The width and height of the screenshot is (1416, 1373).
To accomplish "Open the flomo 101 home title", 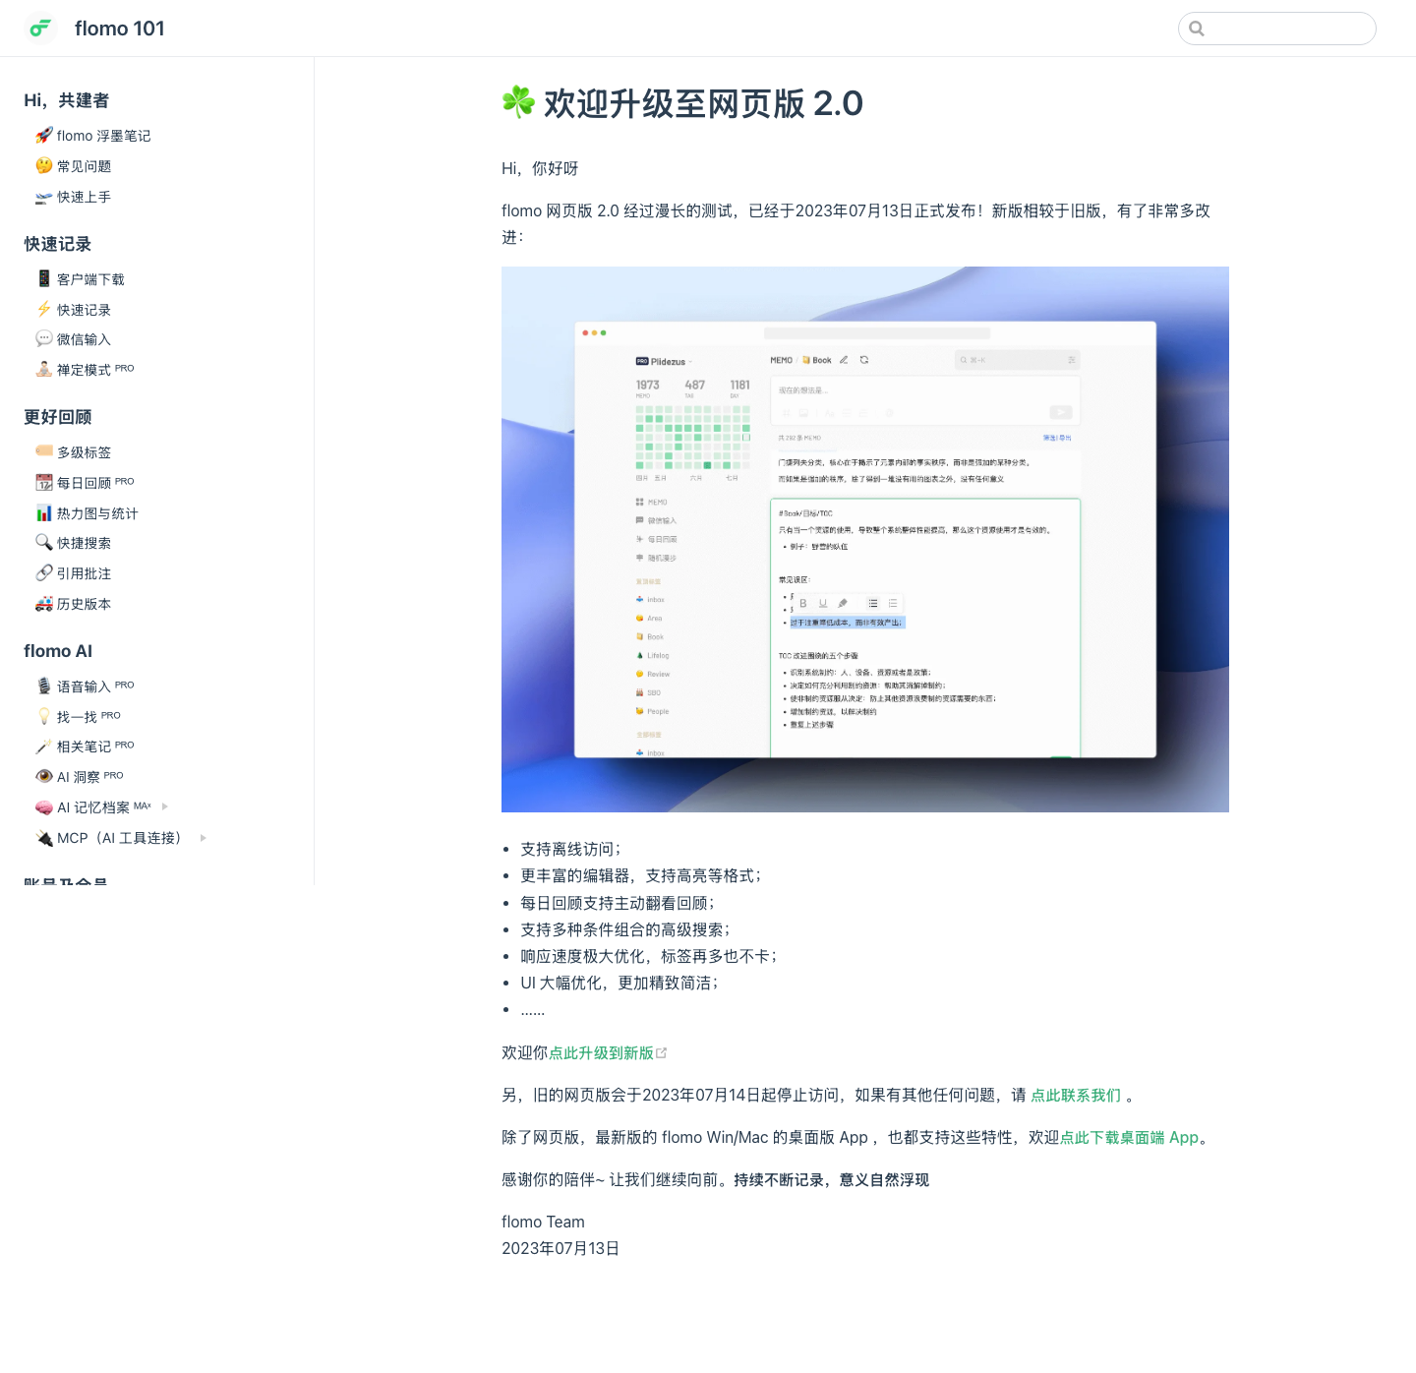I will tap(120, 29).
